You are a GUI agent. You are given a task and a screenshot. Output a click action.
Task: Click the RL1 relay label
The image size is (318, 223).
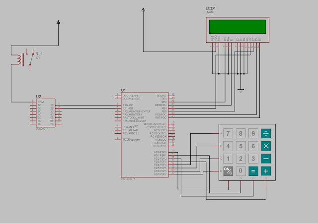click(x=39, y=54)
